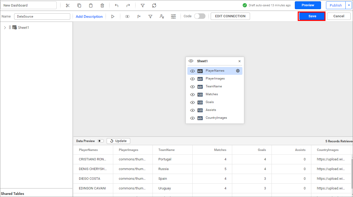
Task: Open settings gear for PlayerNames column
Action: [x=238, y=71]
